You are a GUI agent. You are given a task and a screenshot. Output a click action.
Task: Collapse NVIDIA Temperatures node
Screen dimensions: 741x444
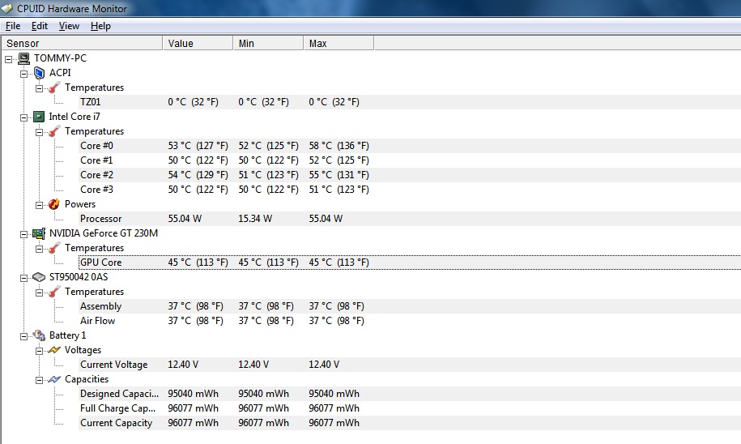point(39,250)
